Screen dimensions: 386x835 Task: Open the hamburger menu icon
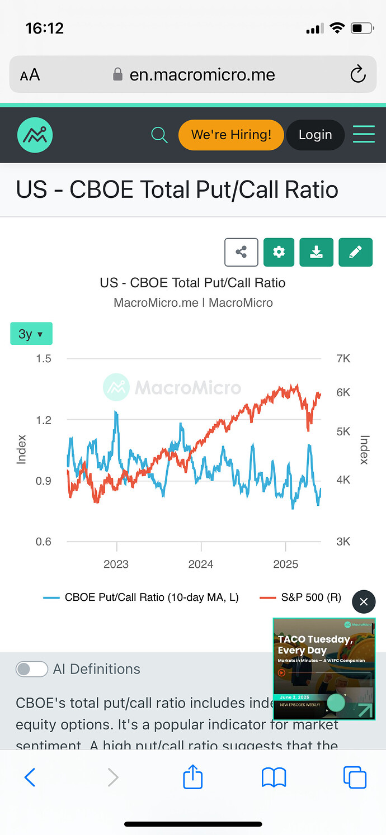click(364, 135)
